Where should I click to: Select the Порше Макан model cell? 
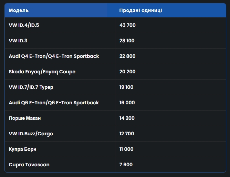25,118
